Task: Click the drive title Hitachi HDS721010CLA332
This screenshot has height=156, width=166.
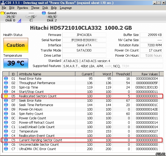Action: click(66, 28)
